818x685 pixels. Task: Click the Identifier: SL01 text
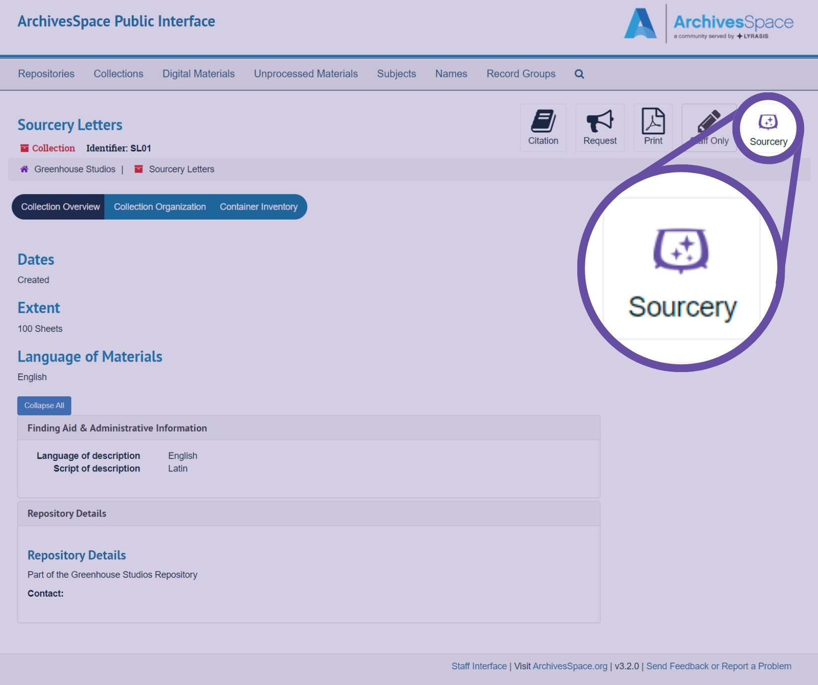click(x=118, y=148)
